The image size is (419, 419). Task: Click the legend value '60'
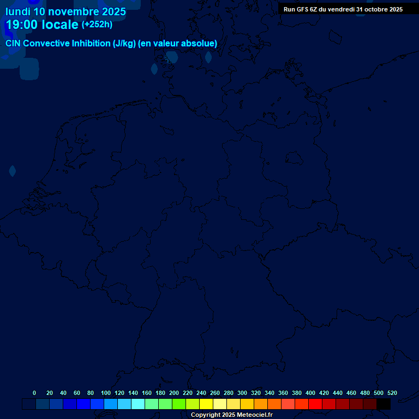point(77,393)
